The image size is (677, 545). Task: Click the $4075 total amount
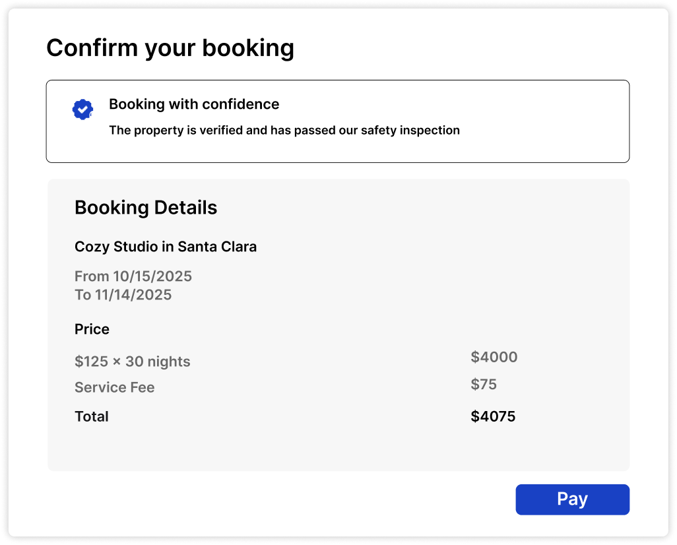coord(493,416)
